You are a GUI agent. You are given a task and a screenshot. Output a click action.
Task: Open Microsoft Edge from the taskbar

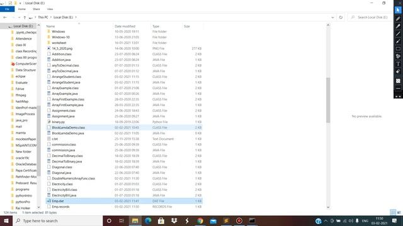[148, 220]
